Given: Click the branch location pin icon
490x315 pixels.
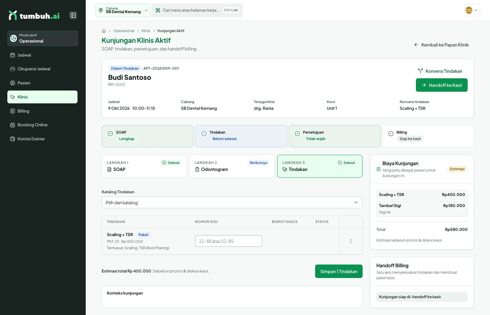Looking at the screenshot, I should 101,10.
